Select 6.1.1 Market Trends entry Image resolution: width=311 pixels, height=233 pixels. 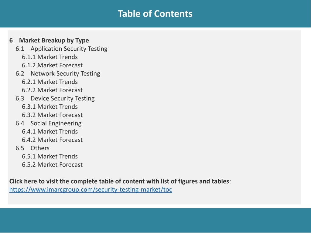click(50, 57)
